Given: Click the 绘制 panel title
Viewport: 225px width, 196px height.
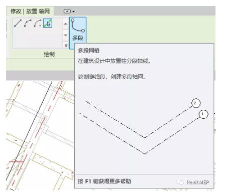Looking at the screenshot, I should pos(49,54).
